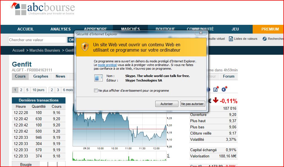The height and width of the screenshot is (167, 284).
Task: Switch to the Forum tab
Action: [229, 76]
